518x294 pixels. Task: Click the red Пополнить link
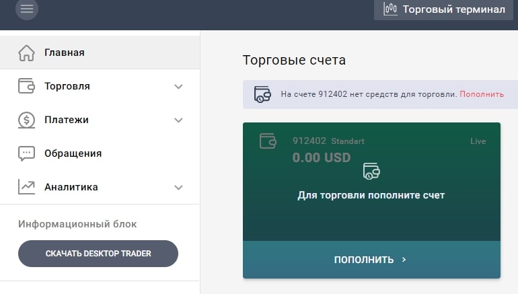point(482,94)
